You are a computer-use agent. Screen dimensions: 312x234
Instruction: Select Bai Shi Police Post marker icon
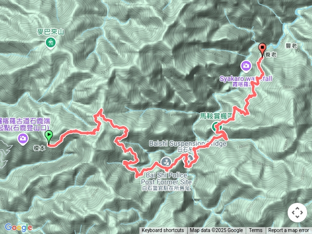(166, 162)
